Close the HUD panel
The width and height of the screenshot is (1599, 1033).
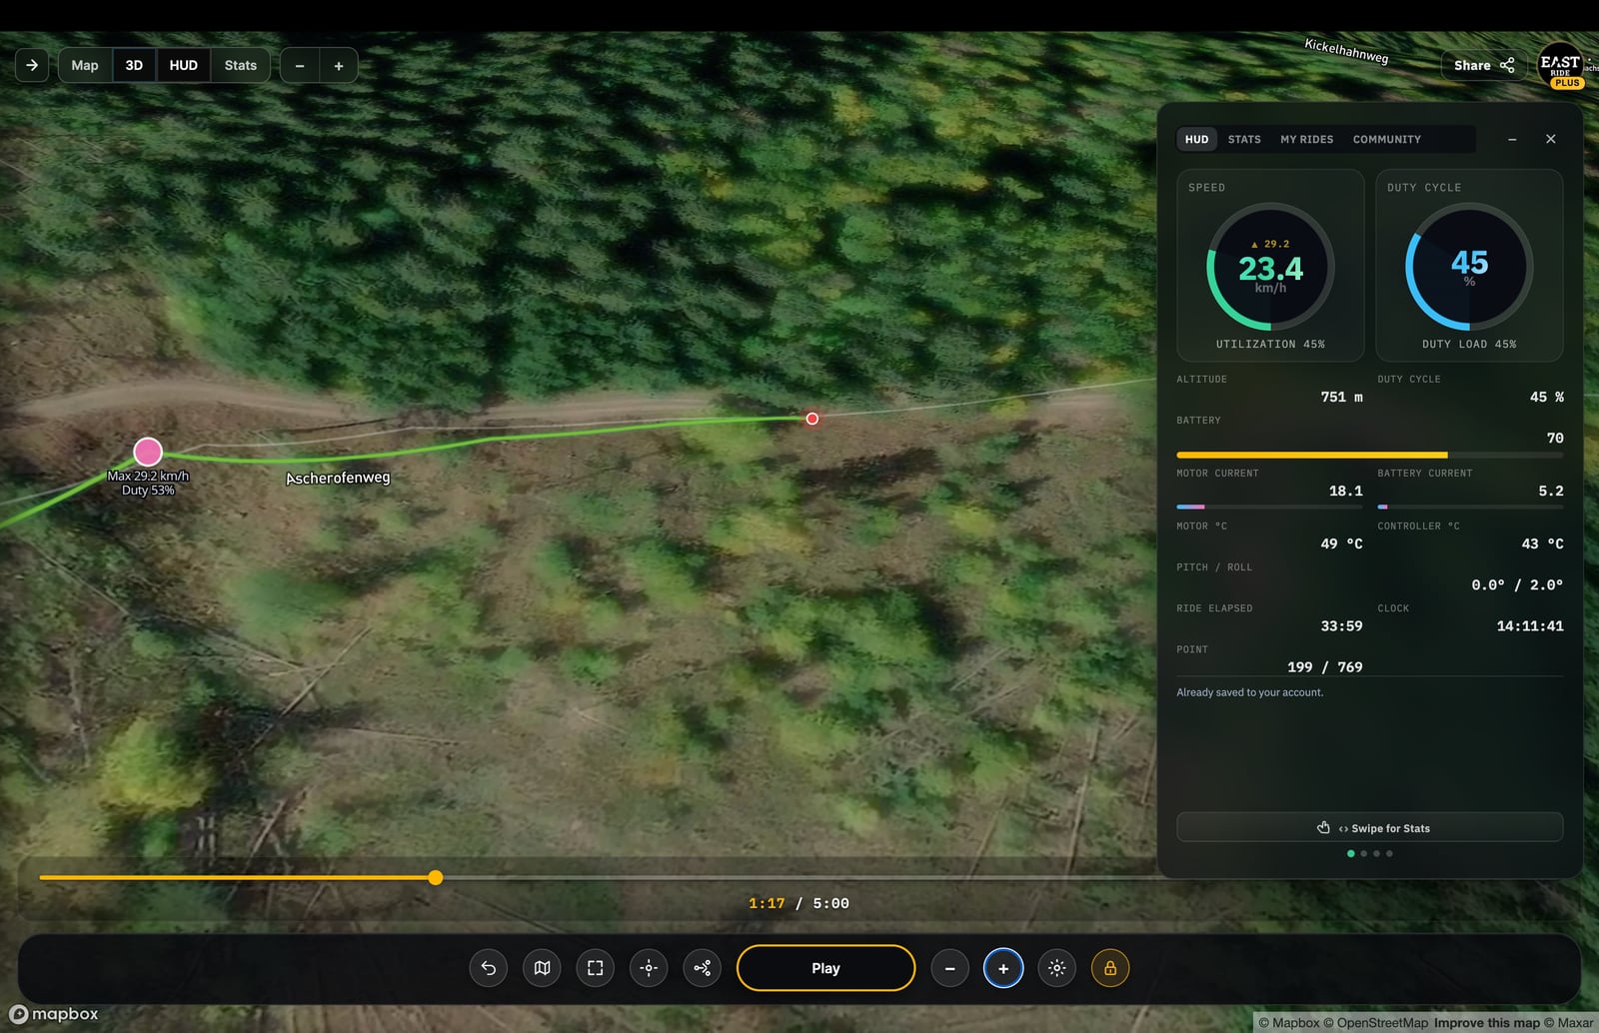[x=1550, y=139]
